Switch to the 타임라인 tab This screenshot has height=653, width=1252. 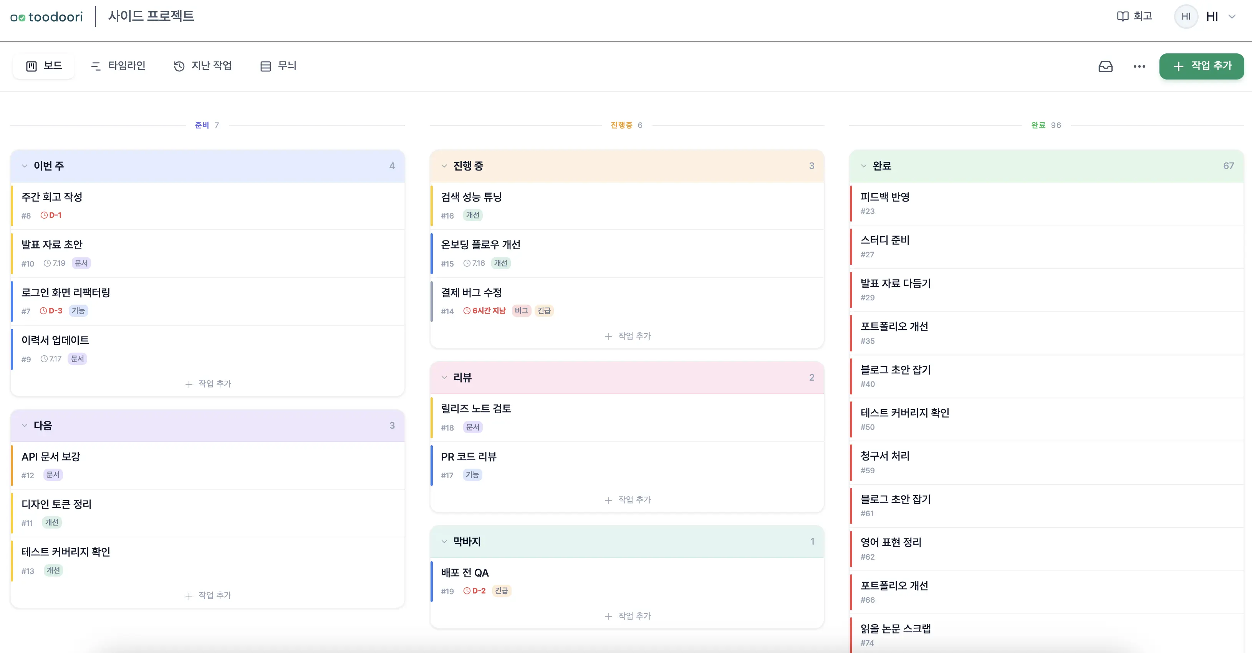[118, 66]
